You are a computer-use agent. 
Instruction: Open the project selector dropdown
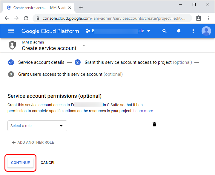coord(118,31)
